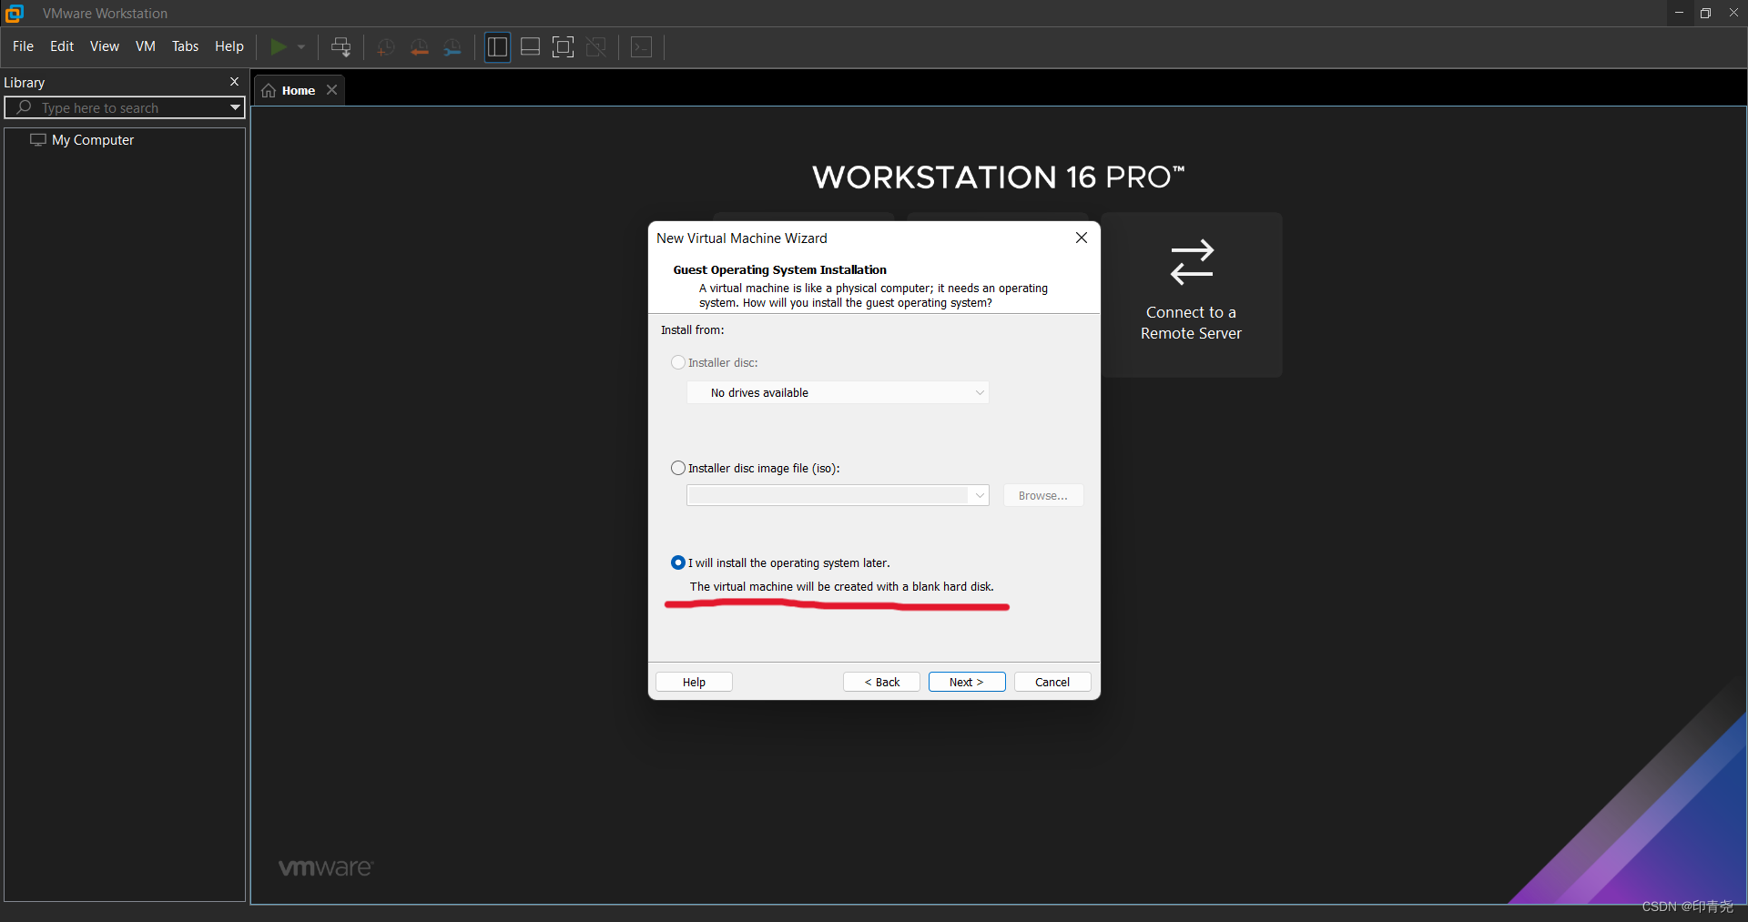Click the Library search field
This screenshot has width=1748, height=922.
coord(125,107)
